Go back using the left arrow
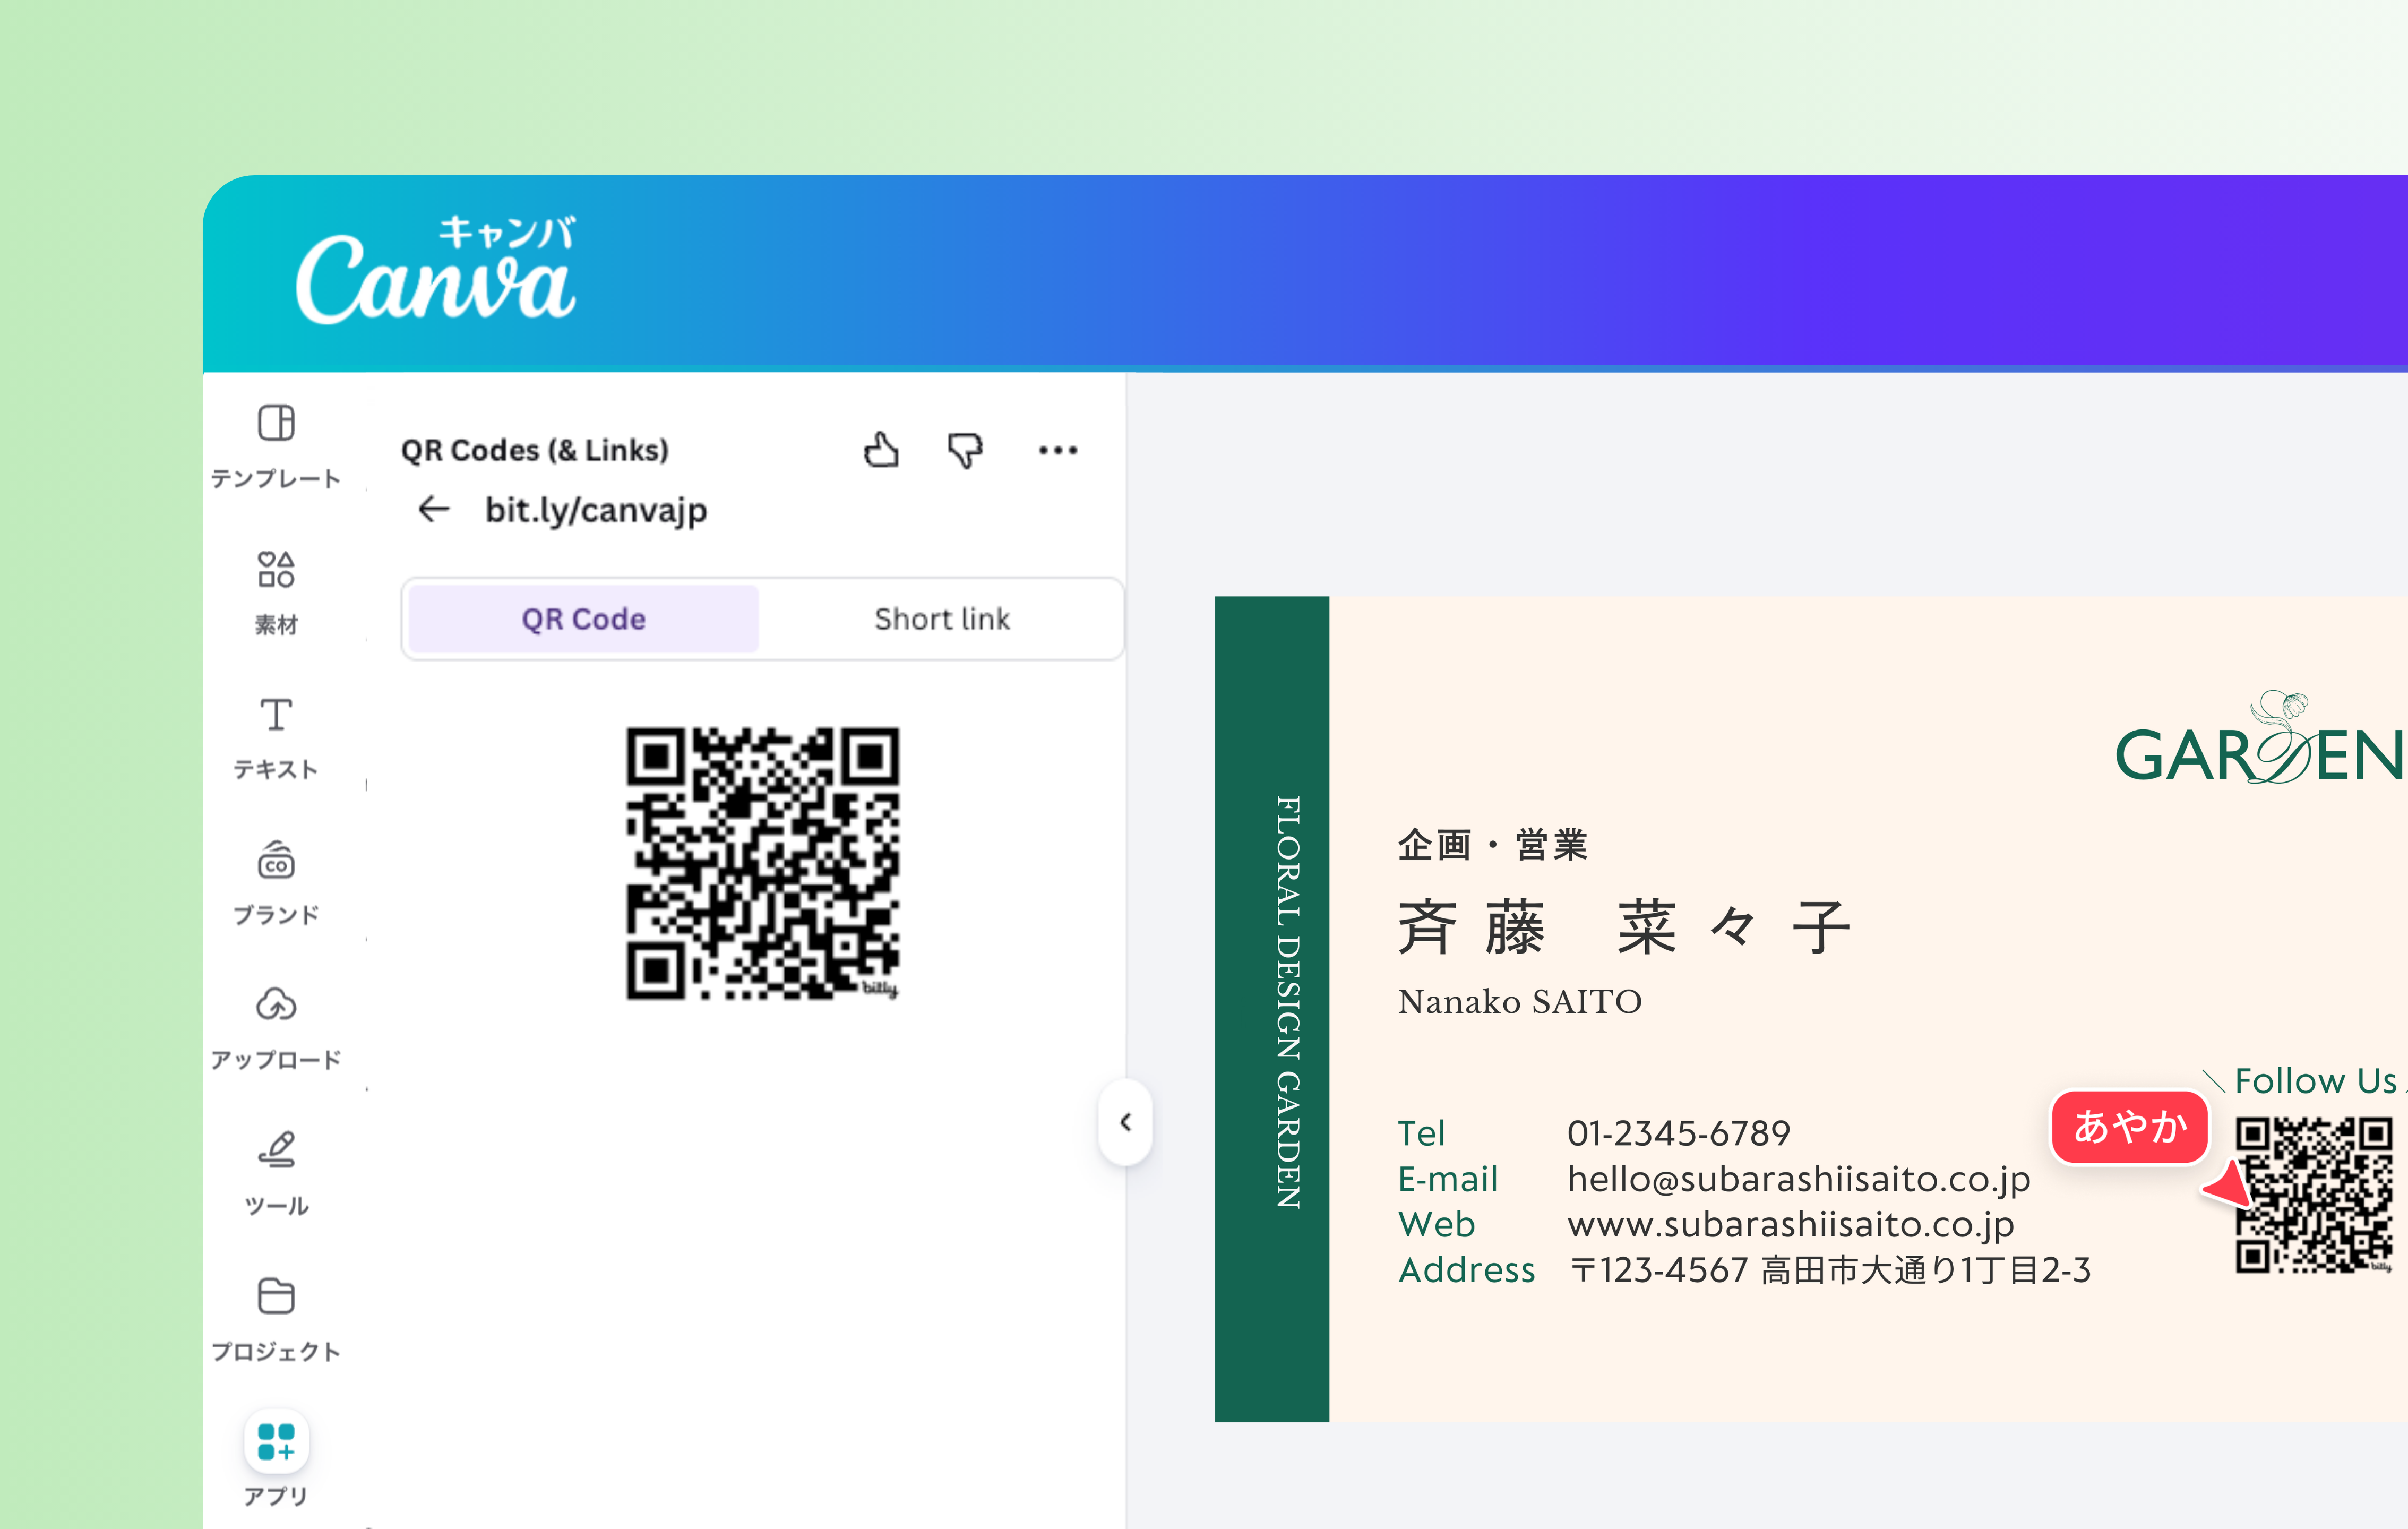 click(433, 509)
